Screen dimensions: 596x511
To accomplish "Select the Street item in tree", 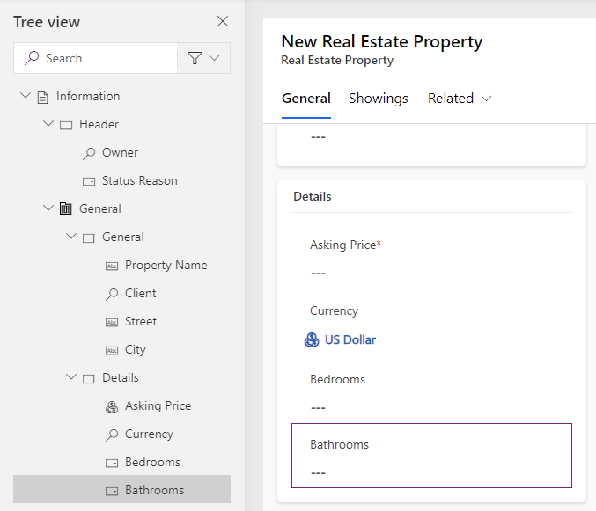I will (141, 321).
